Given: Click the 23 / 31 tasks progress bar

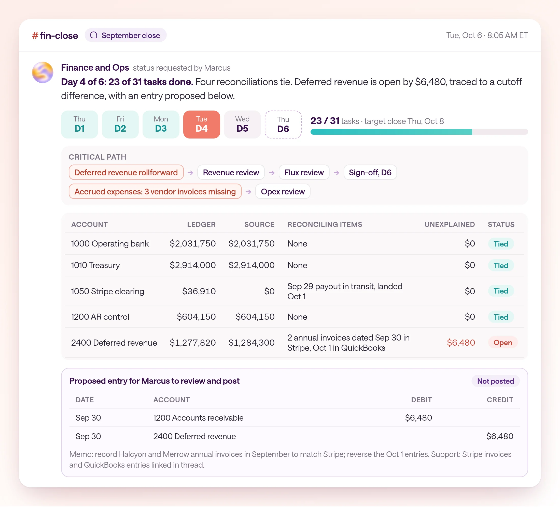Looking at the screenshot, I should click(419, 132).
